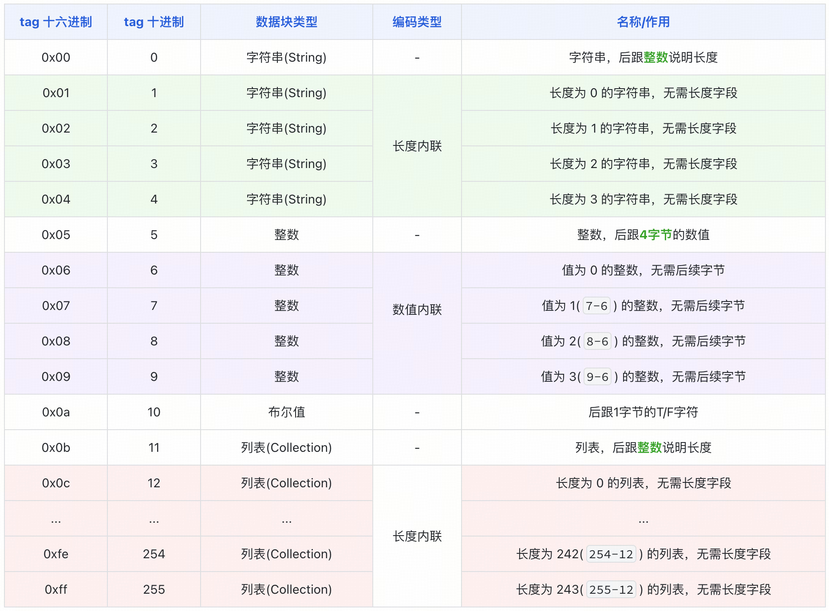Select the "后跟1字节的T/F字符" description cell
Screen dimensions: 829x611
pos(643,412)
